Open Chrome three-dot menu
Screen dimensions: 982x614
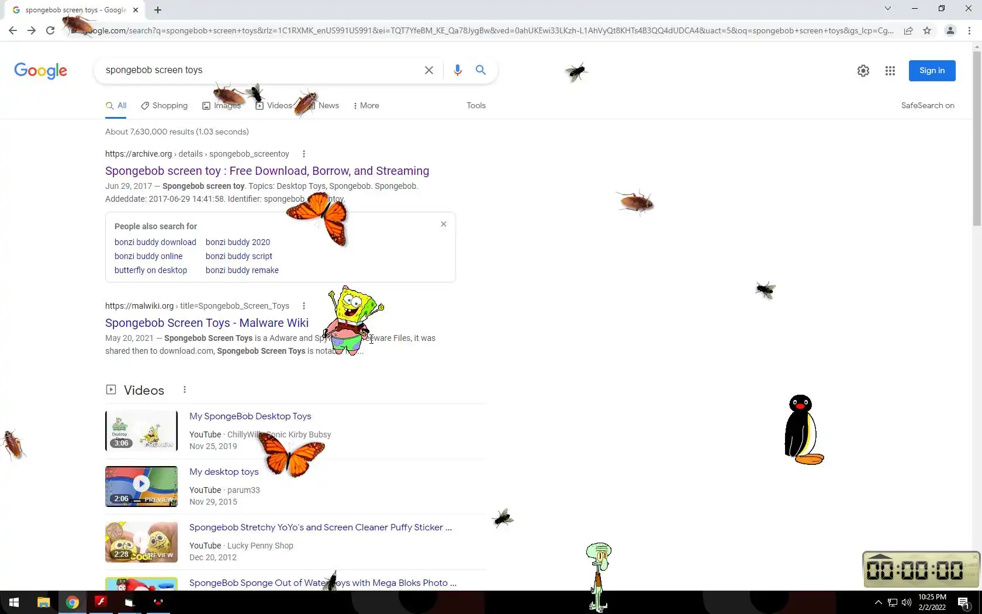pos(970,30)
